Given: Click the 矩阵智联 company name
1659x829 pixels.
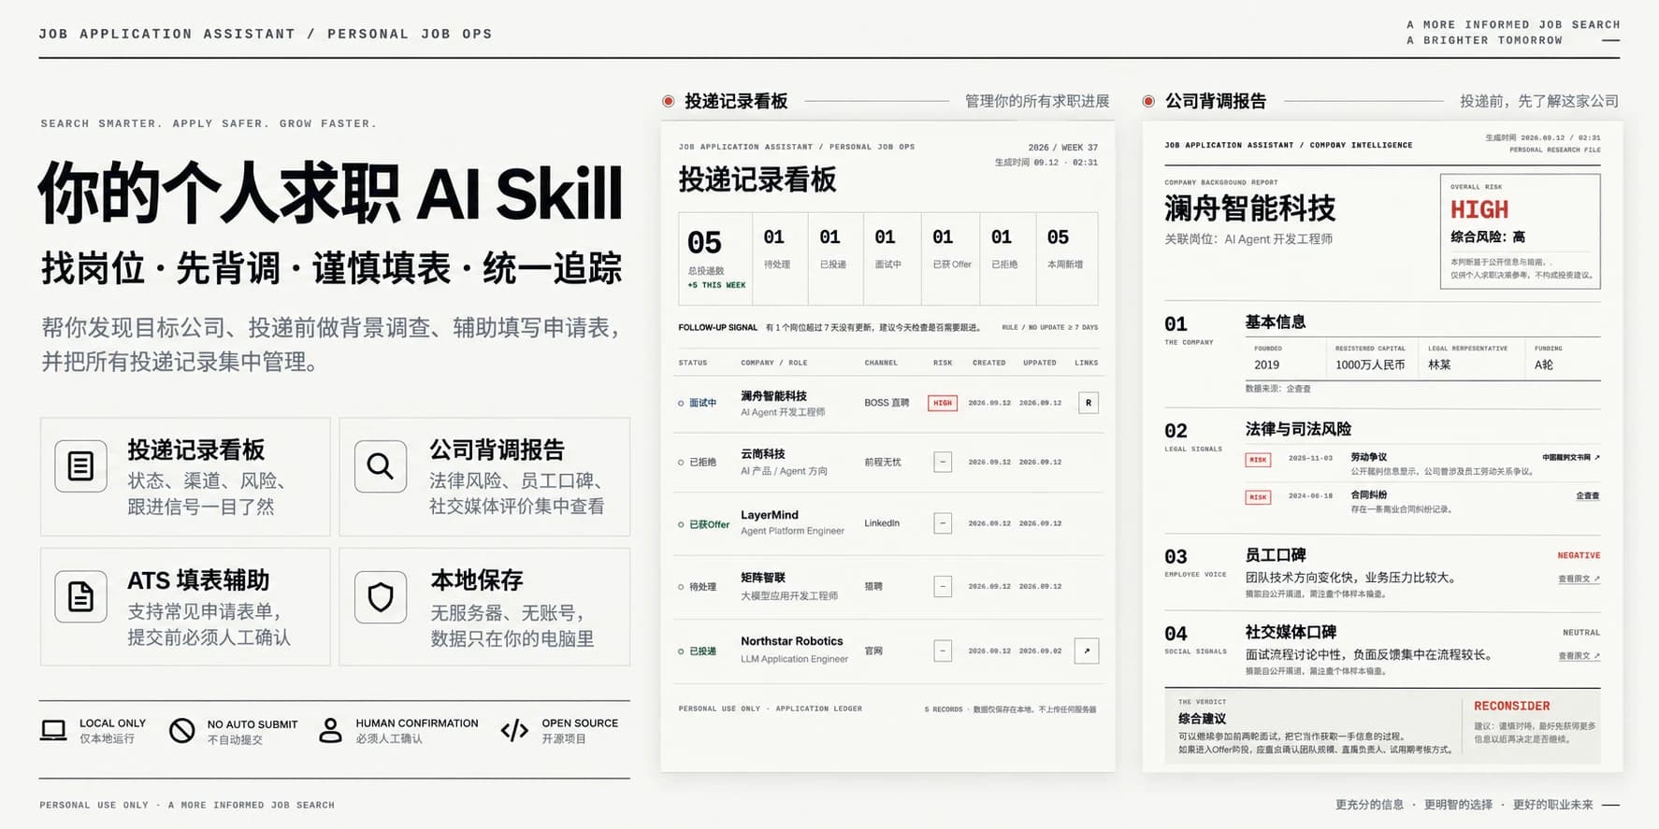Looking at the screenshot, I should coord(763,578).
